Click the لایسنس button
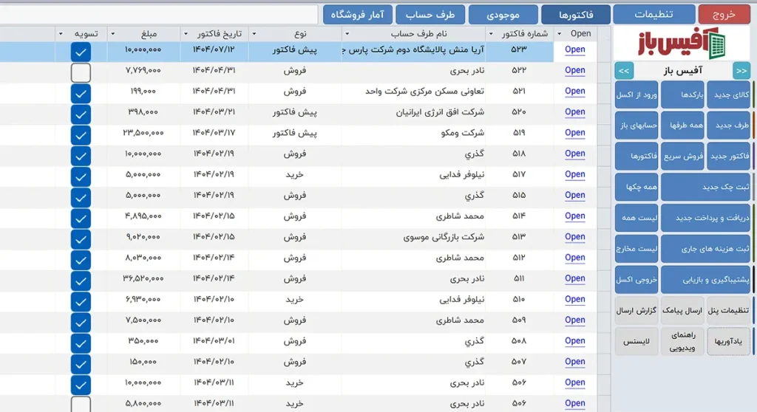The width and height of the screenshot is (757, 412). click(x=637, y=342)
